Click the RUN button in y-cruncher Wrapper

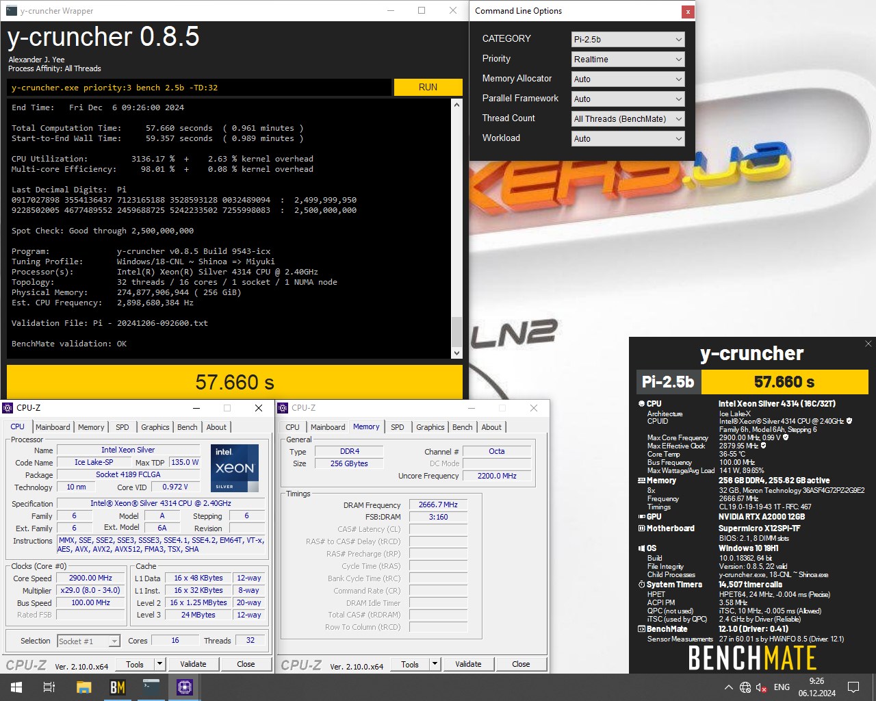[x=428, y=87]
